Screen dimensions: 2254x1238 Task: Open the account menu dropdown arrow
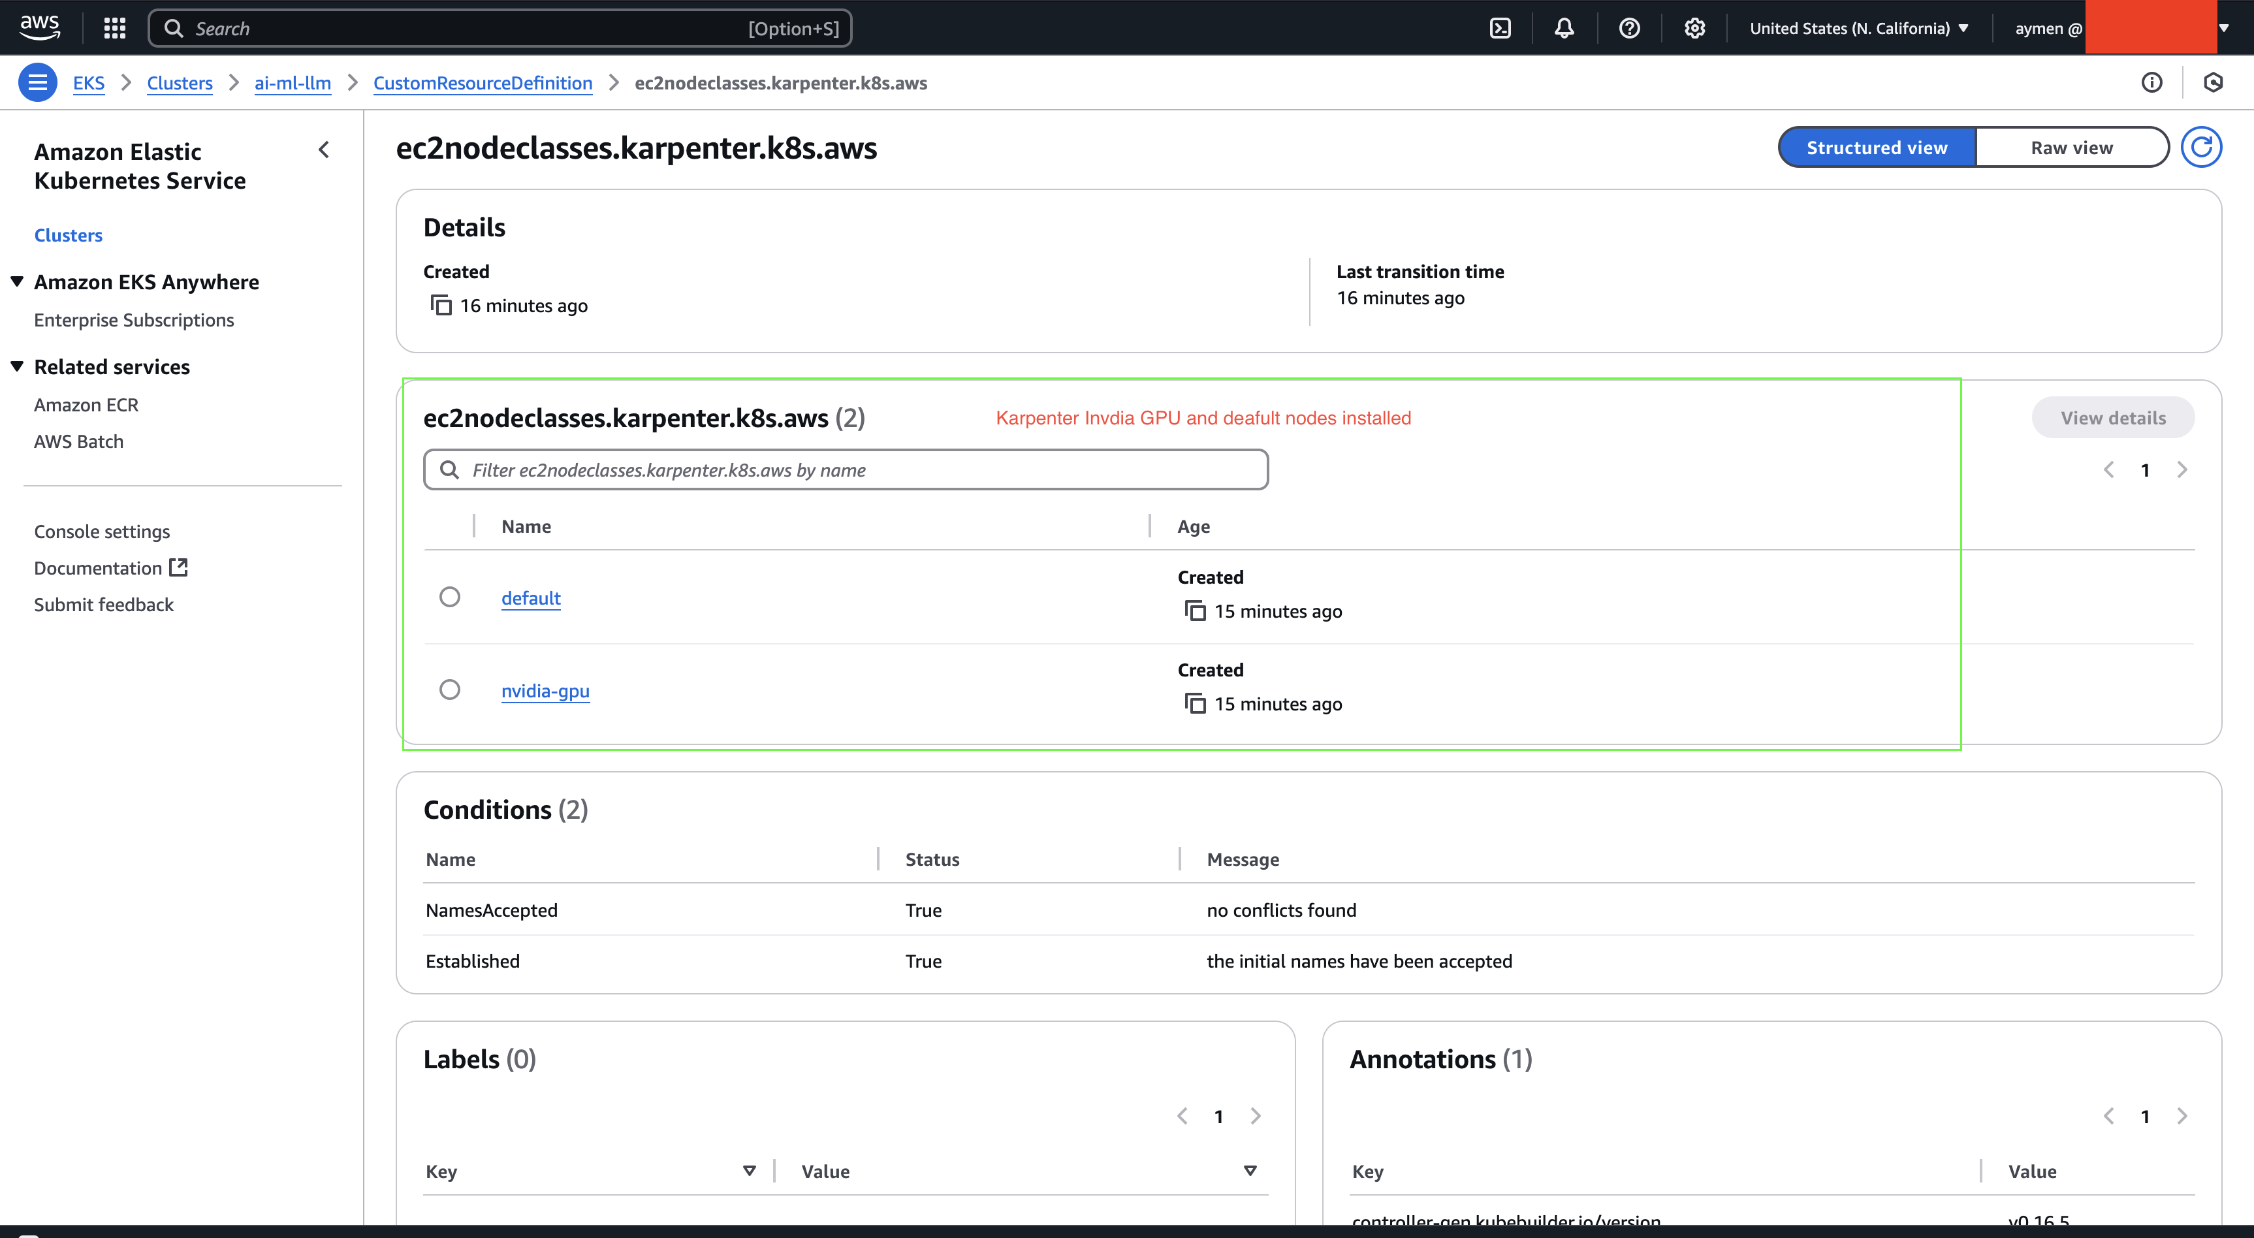(2223, 28)
